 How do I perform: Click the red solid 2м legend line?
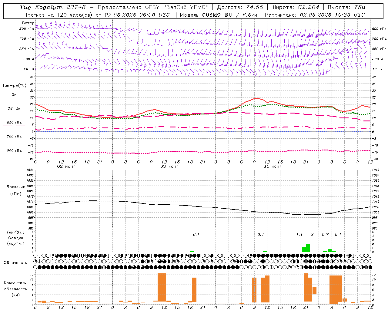pyautogui.click(x=14, y=98)
